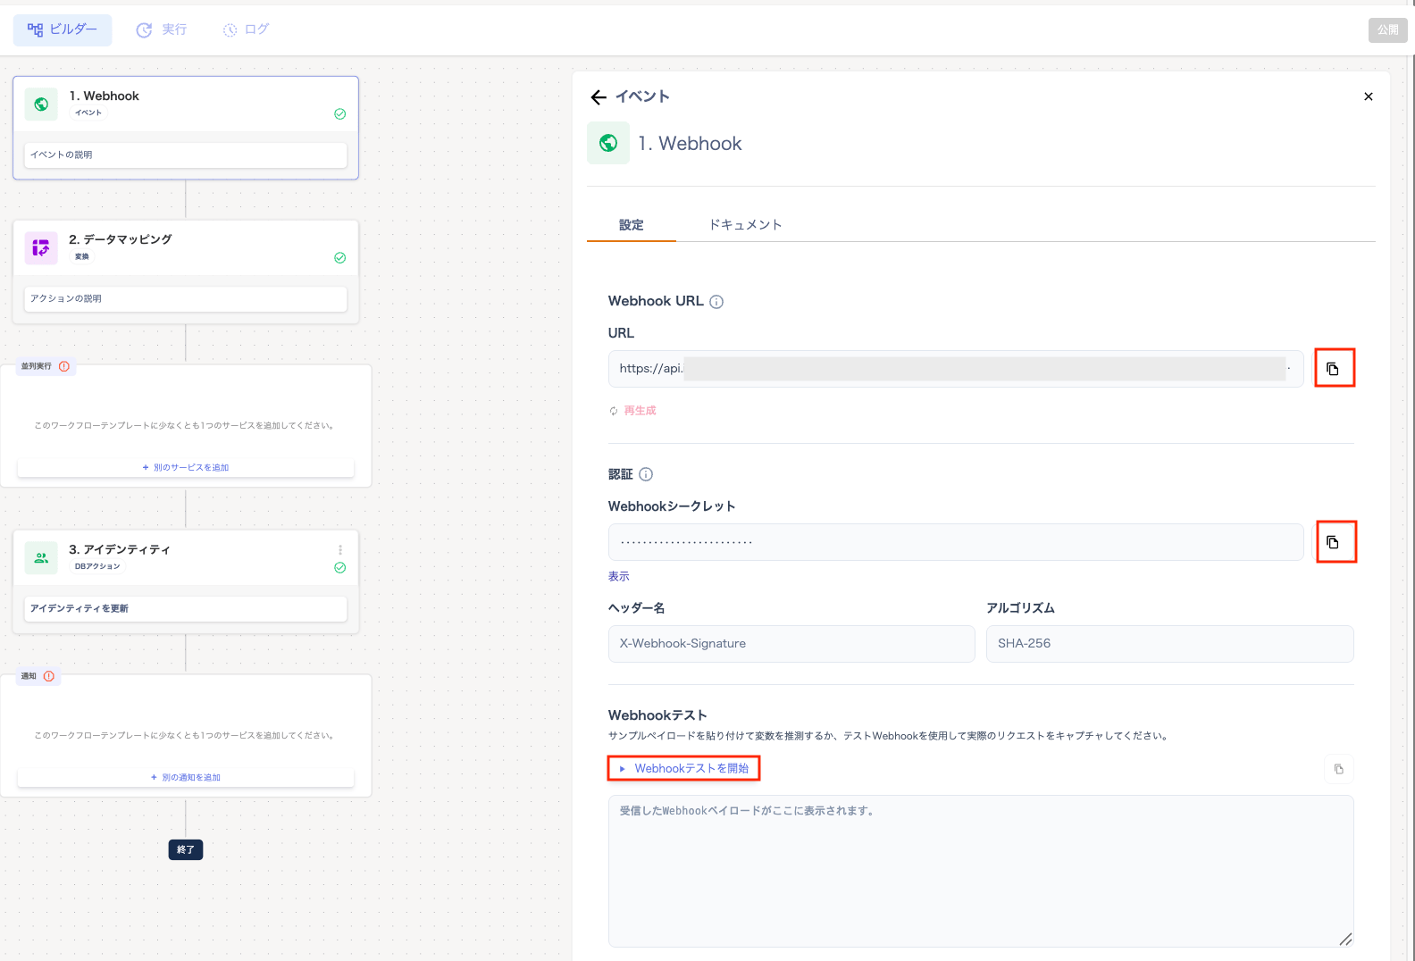
Task: Switch to the 実行 tab
Action: click(162, 29)
